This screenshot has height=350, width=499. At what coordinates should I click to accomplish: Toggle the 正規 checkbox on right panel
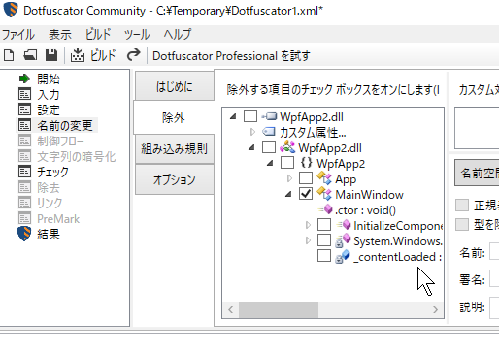point(462,205)
